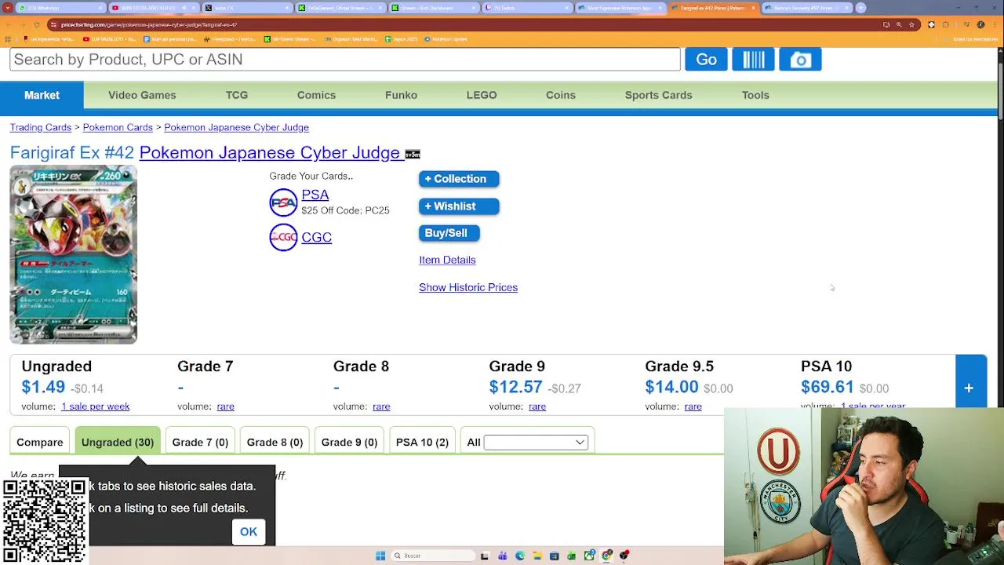
Task: Open OBS Studio taskbar icon
Action: pos(624,556)
